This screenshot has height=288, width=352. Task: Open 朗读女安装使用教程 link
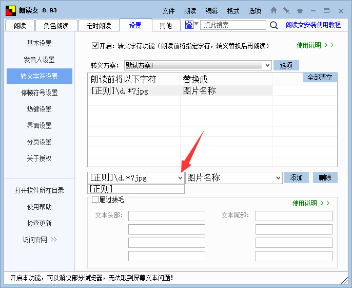pyautogui.click(x=313, y=25)
